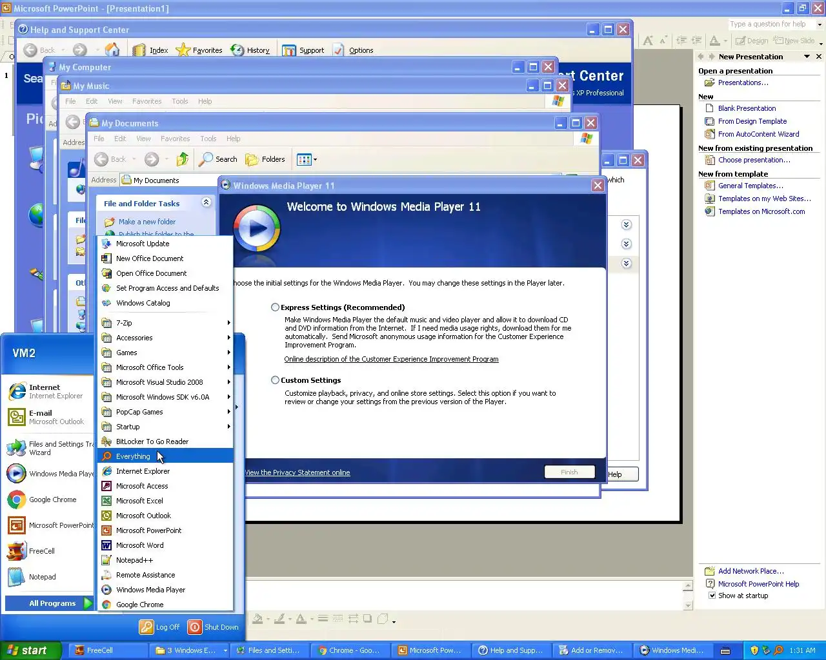The width and height of the screenshot is (826, 660).
Task: Select Custom Settings radio button
Action: tap(276, 380)
